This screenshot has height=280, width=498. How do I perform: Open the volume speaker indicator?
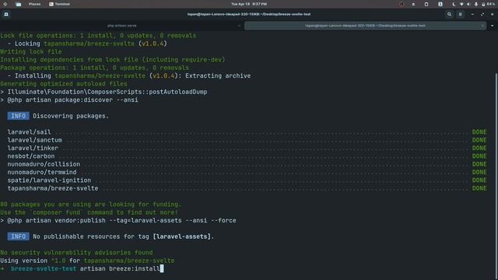tap(468, 4)
